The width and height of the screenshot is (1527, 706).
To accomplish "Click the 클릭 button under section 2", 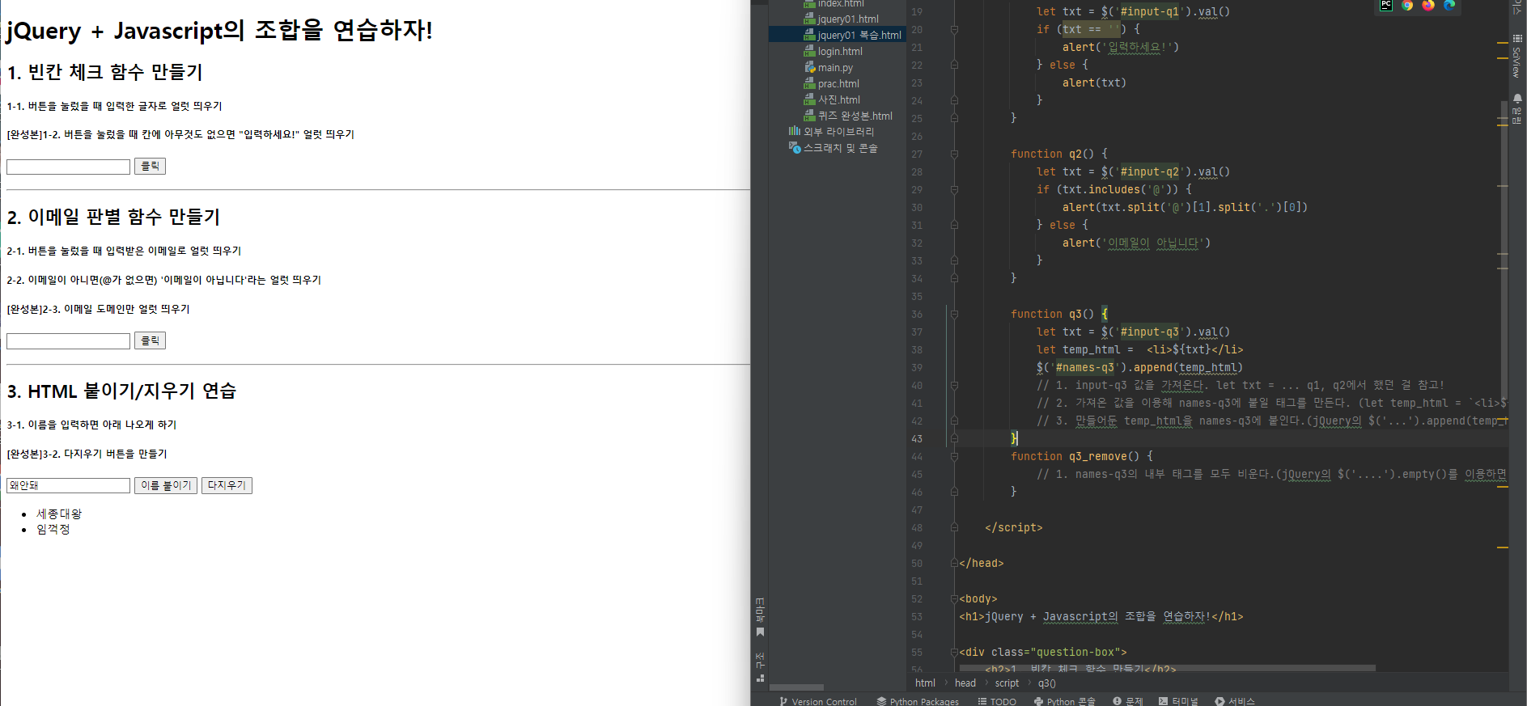I will tap(150, 340).
